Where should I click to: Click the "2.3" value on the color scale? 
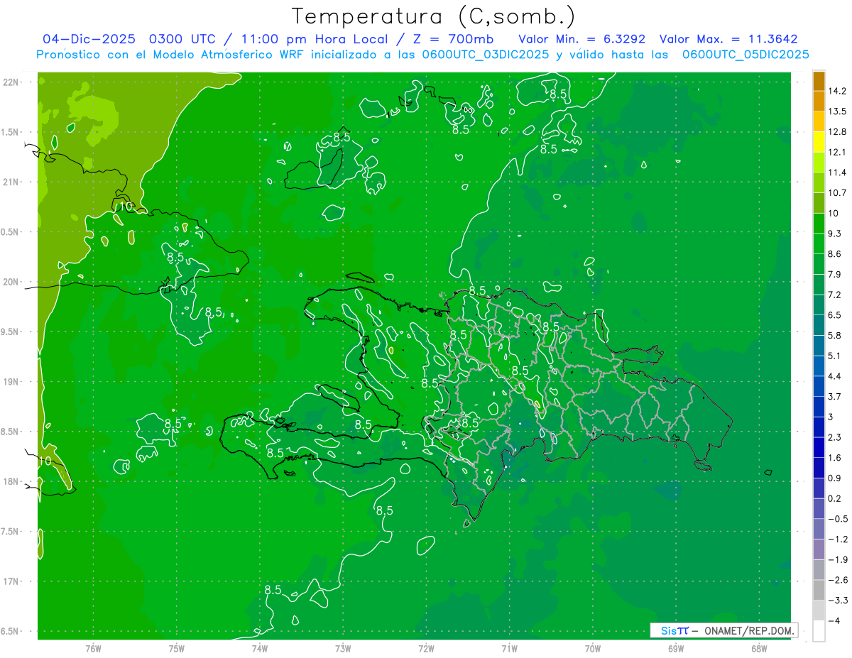tap(834, 437)
